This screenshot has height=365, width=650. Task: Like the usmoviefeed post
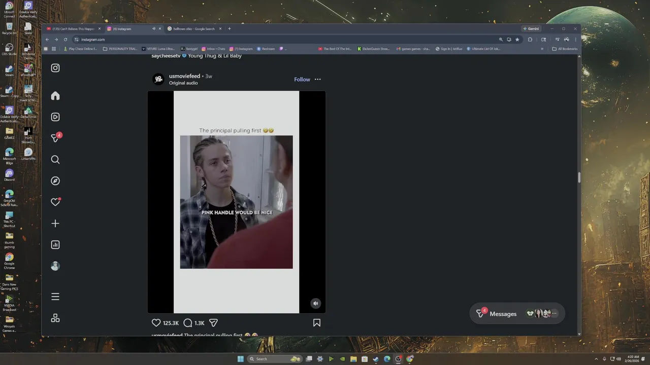click(156, 323)
